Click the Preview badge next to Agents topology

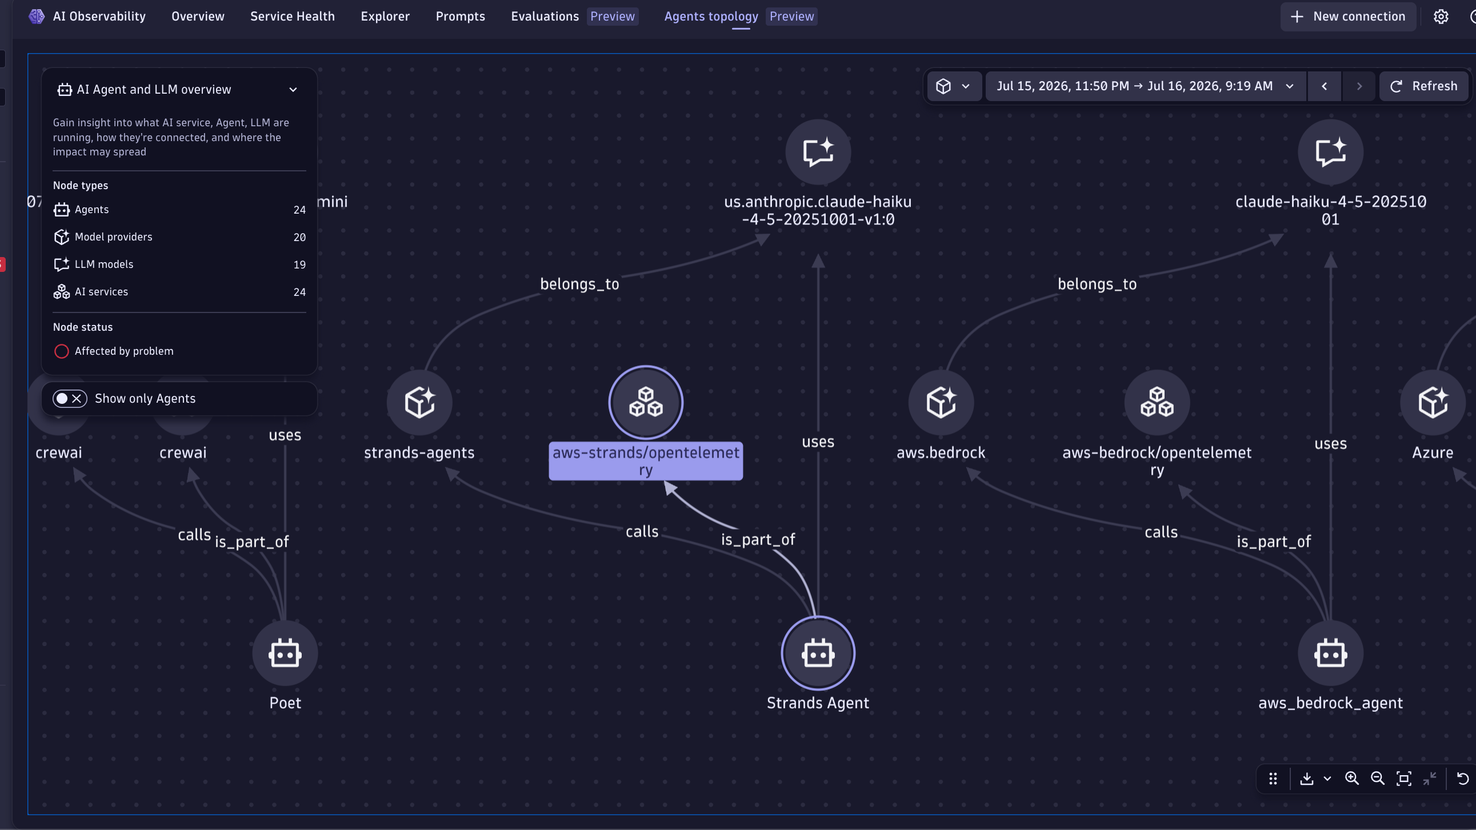(x=791, y=16)
